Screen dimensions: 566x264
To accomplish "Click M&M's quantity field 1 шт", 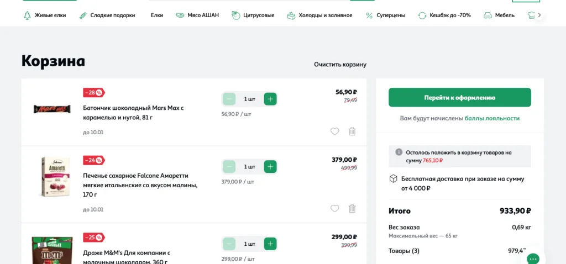I will (249, 244).
